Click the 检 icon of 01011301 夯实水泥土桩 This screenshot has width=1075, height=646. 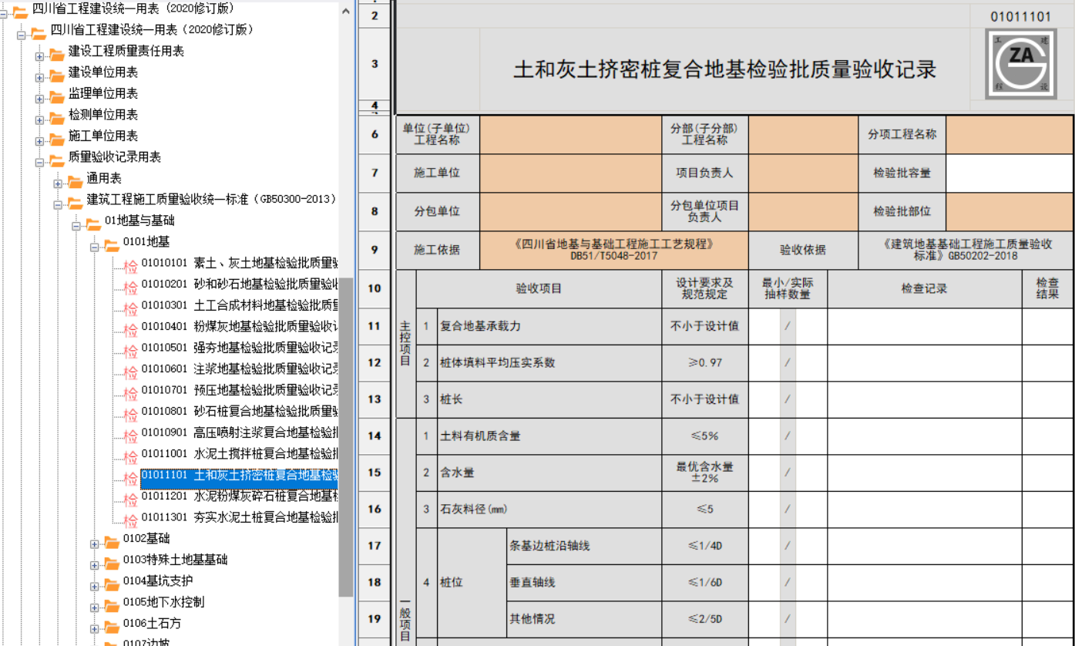130,520
